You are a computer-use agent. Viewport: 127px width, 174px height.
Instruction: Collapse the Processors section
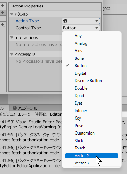[x=12, y=54]
